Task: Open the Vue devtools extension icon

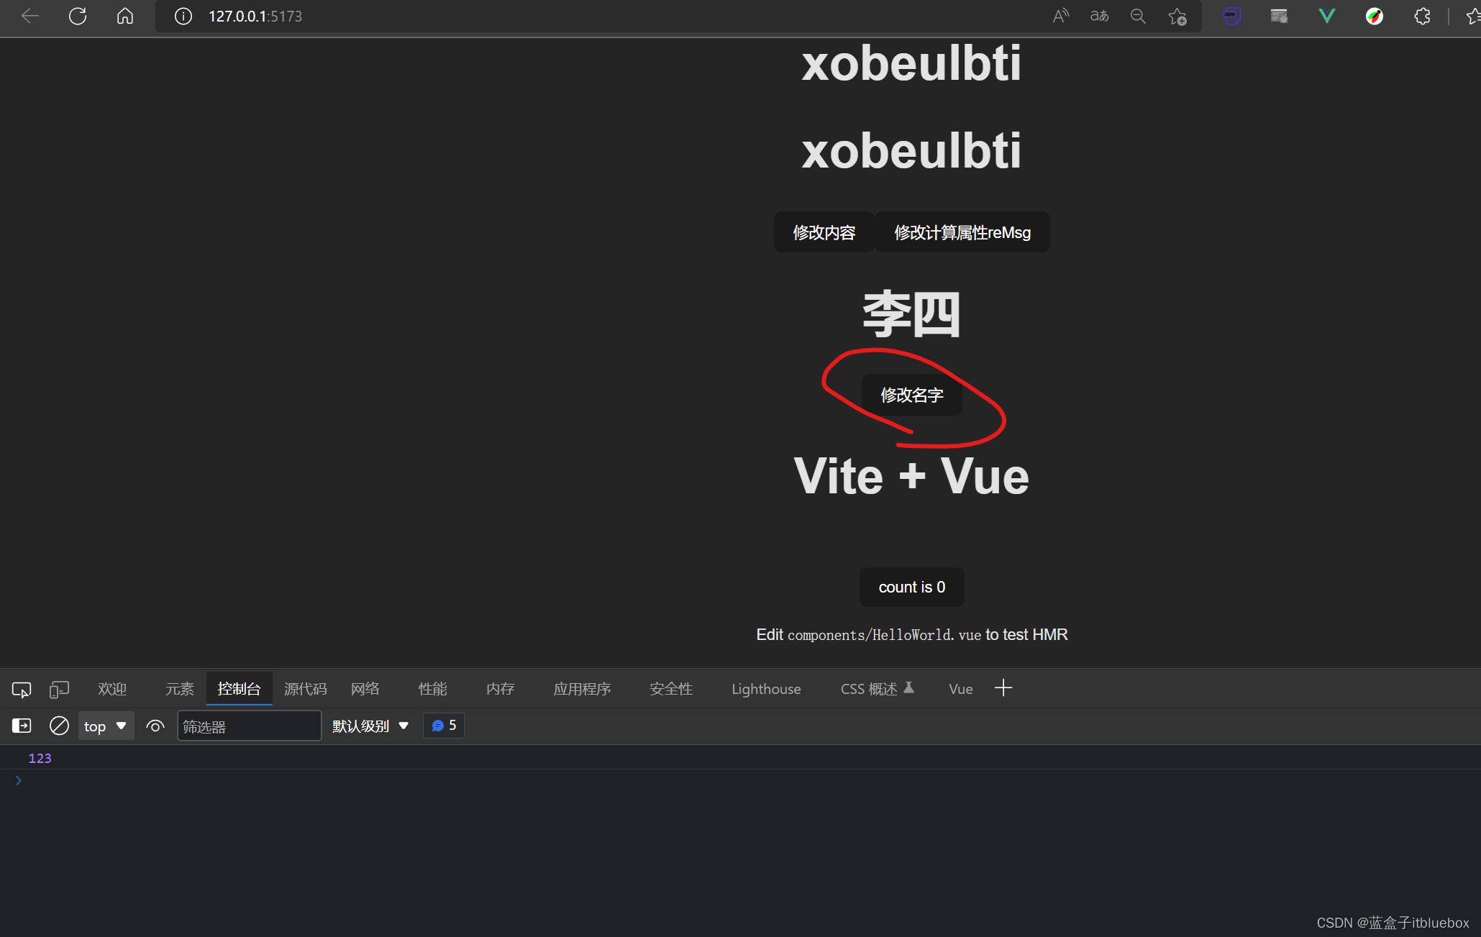Action: (x=1327, y=16)
